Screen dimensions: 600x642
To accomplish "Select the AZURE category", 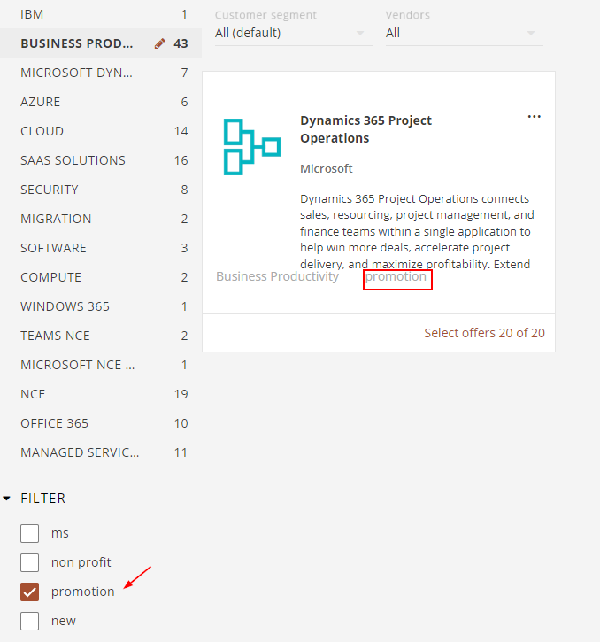I will [101, 102].
